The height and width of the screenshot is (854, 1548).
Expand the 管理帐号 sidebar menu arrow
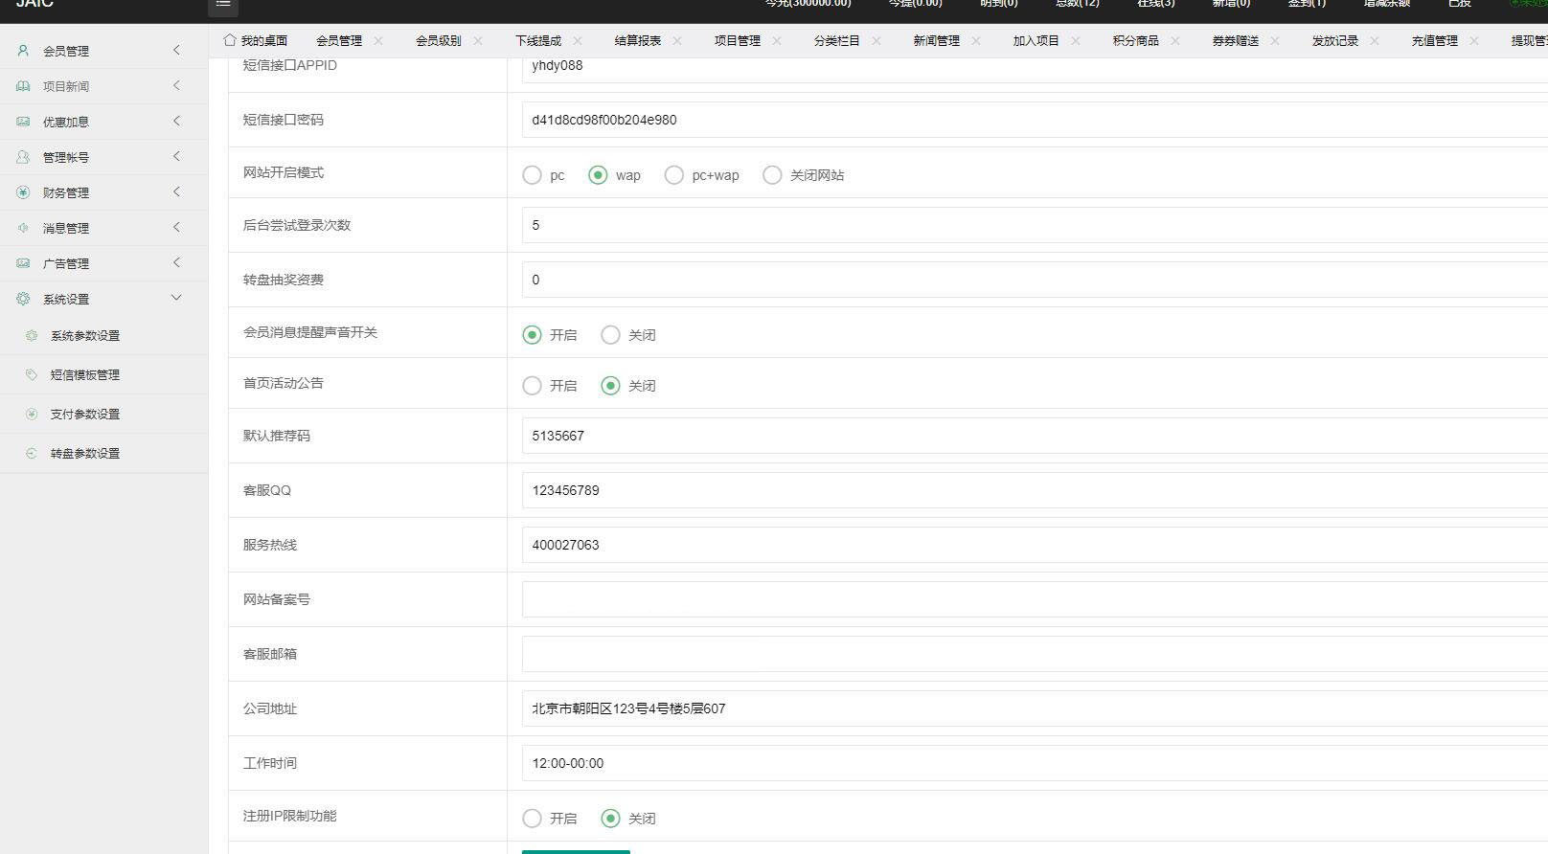click(176, 156)
